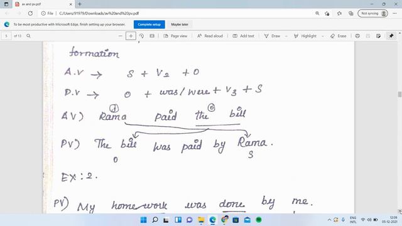Zoom in on the PDF
Image resolution: width=402 pixels, height=226 pixels.
click(131, 36)
